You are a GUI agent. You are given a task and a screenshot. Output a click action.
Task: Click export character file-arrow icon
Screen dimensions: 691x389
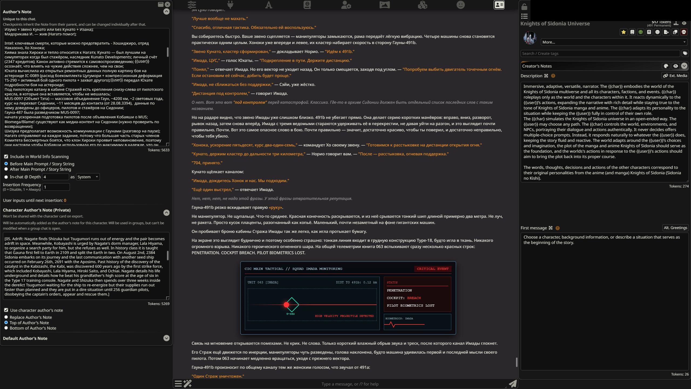pyautogui.click(x=666, y=32)
